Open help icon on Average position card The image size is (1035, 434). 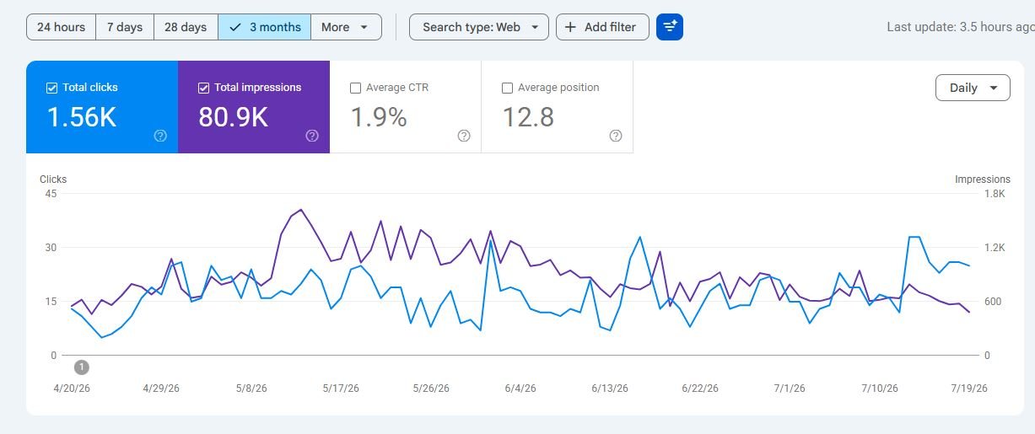click(x=616, y=136)
